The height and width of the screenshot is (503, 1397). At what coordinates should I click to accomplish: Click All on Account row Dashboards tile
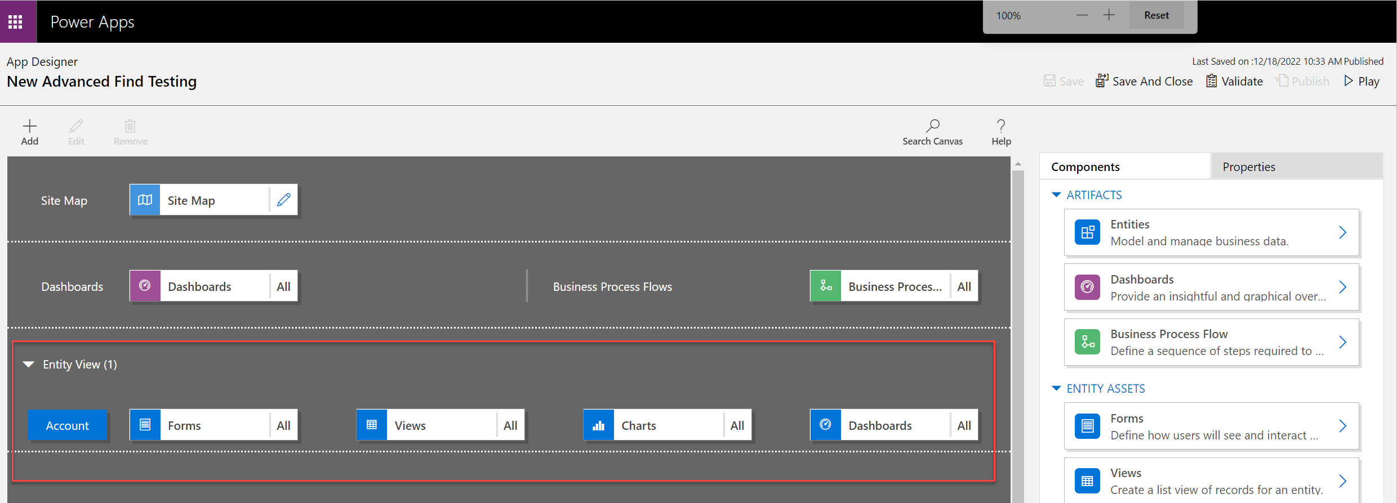[964, 425]
